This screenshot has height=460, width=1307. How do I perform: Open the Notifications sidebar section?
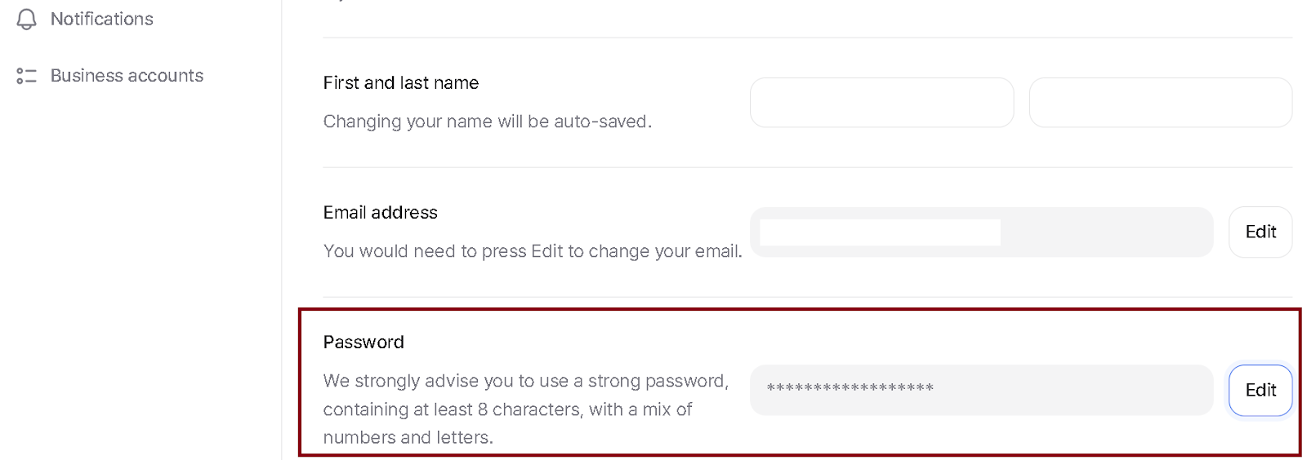101,19
